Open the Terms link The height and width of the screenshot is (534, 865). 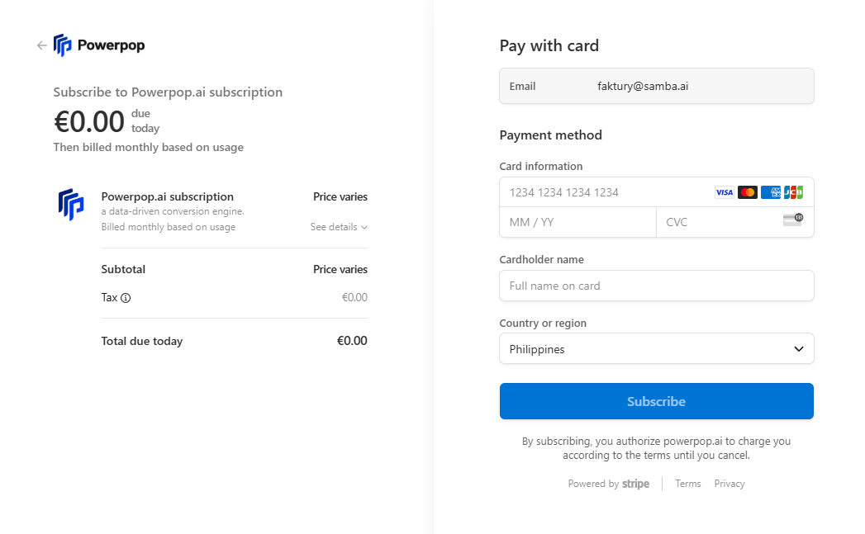point(687,484)
